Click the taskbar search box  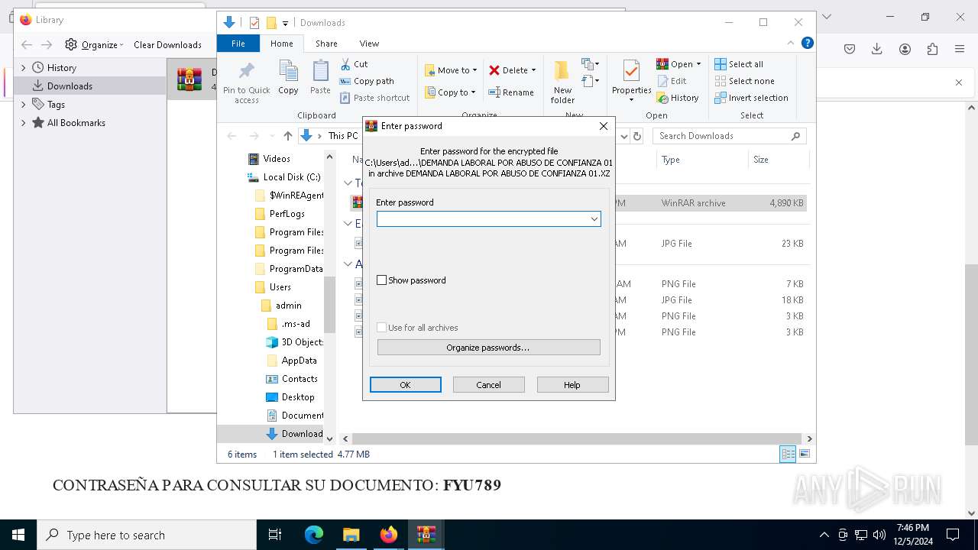coord(147,535)
